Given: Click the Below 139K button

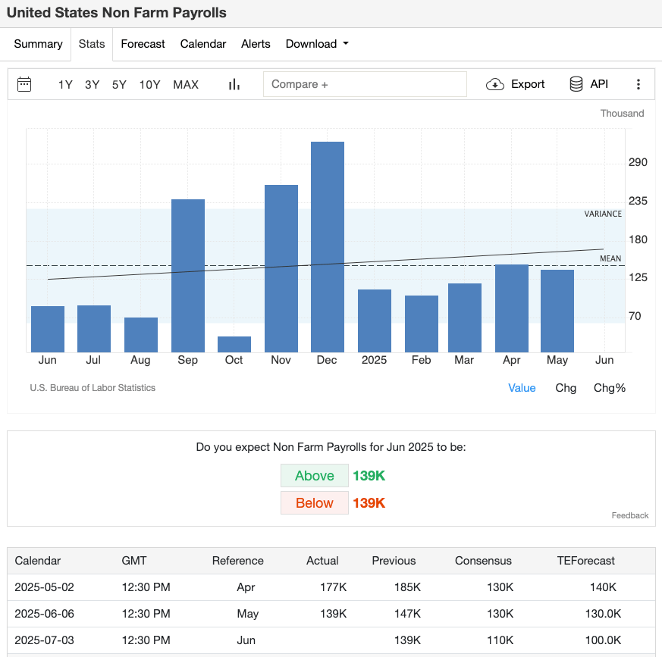Looking at the screenshot, I should click(x=314, y=502).
